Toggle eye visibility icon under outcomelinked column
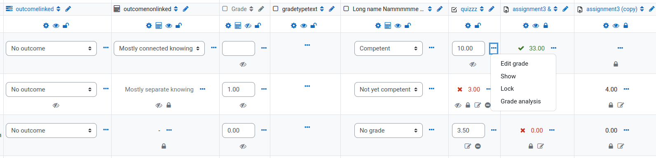This screenshot has height=158, width=656. [56, 25]
